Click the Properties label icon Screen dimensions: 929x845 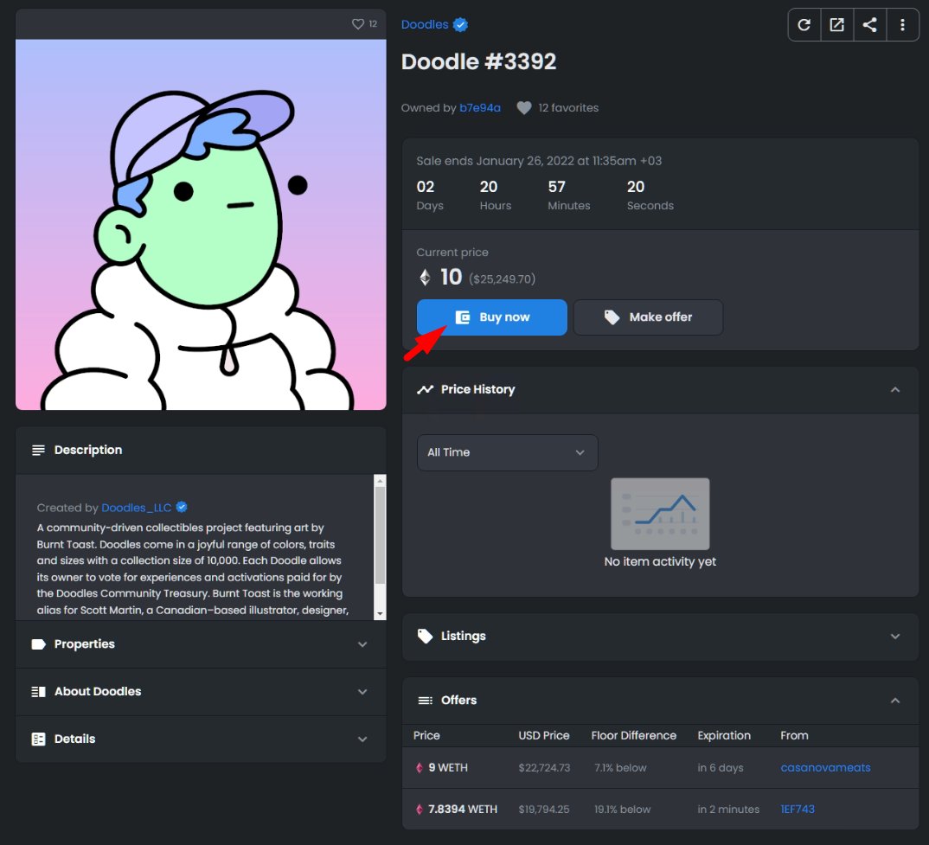click(x=39, y=644)
